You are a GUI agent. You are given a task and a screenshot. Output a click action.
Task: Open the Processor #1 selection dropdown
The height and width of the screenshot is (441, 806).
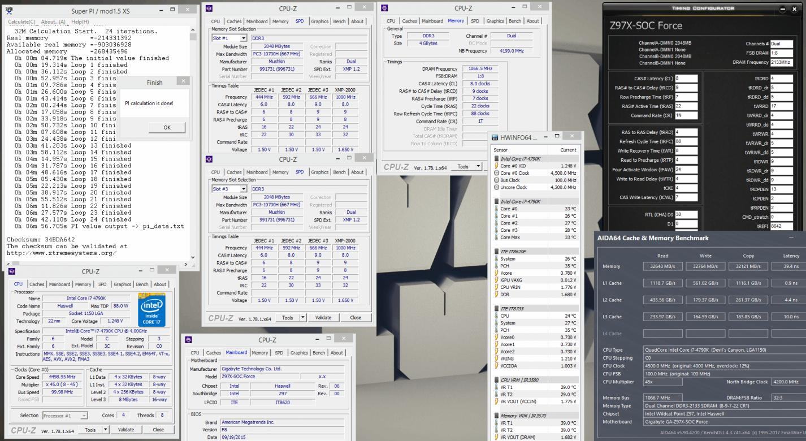[x=84, y=416]
